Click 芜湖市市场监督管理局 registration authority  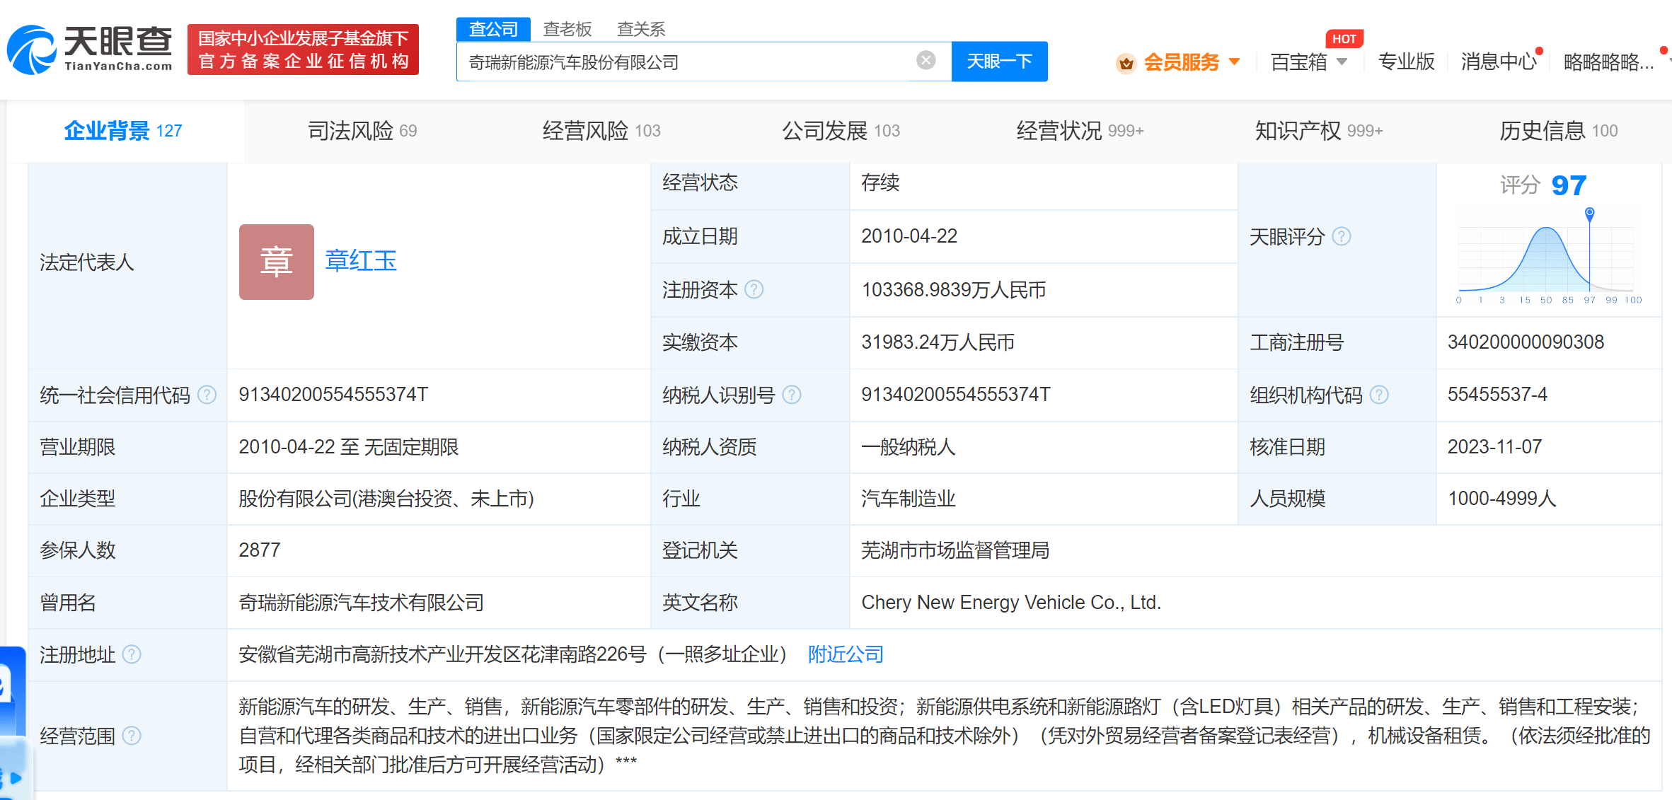(955, 550)
